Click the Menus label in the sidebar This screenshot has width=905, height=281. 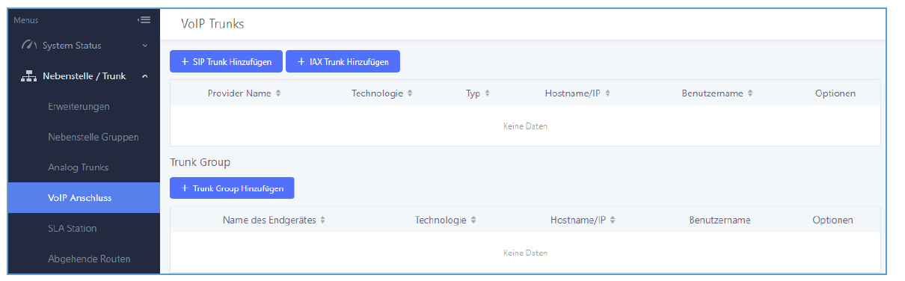(26, 20)
